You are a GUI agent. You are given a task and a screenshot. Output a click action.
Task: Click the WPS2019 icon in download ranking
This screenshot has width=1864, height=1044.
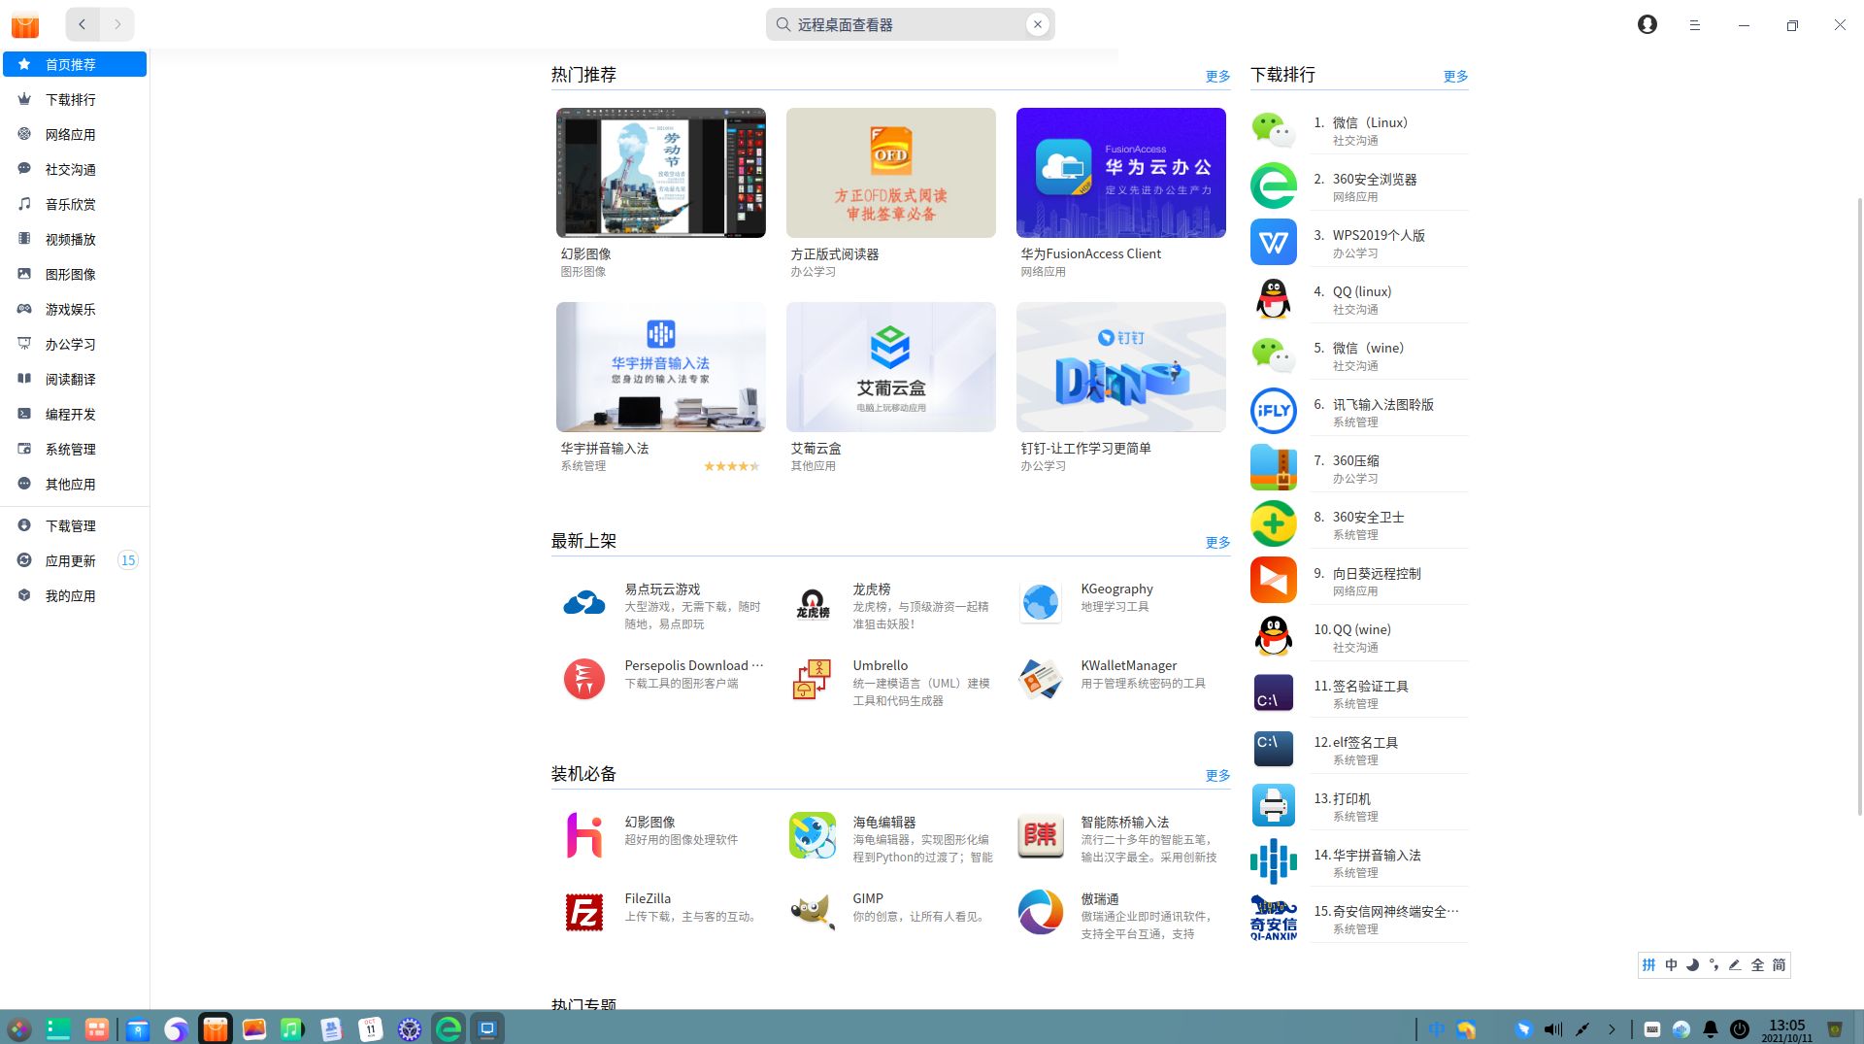1273,242
